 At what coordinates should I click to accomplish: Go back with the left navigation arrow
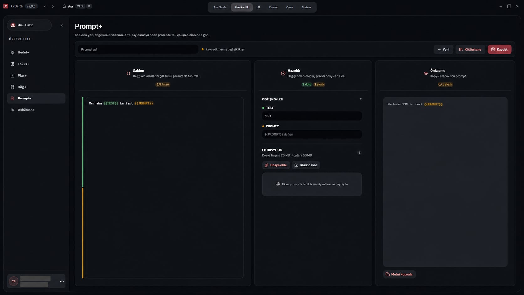(45, 6)
